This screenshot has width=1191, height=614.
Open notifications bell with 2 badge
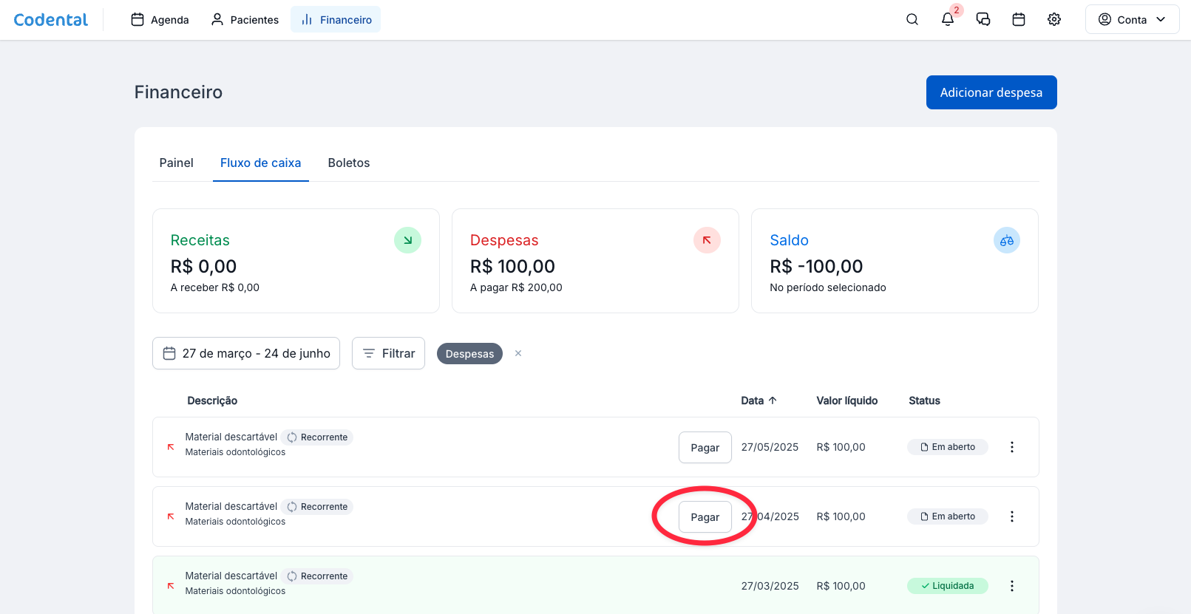948,20
